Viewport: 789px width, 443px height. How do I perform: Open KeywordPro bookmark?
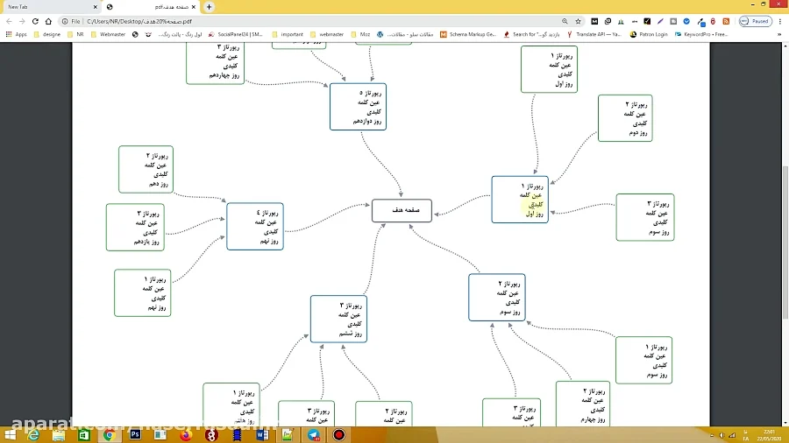(701, 35)
